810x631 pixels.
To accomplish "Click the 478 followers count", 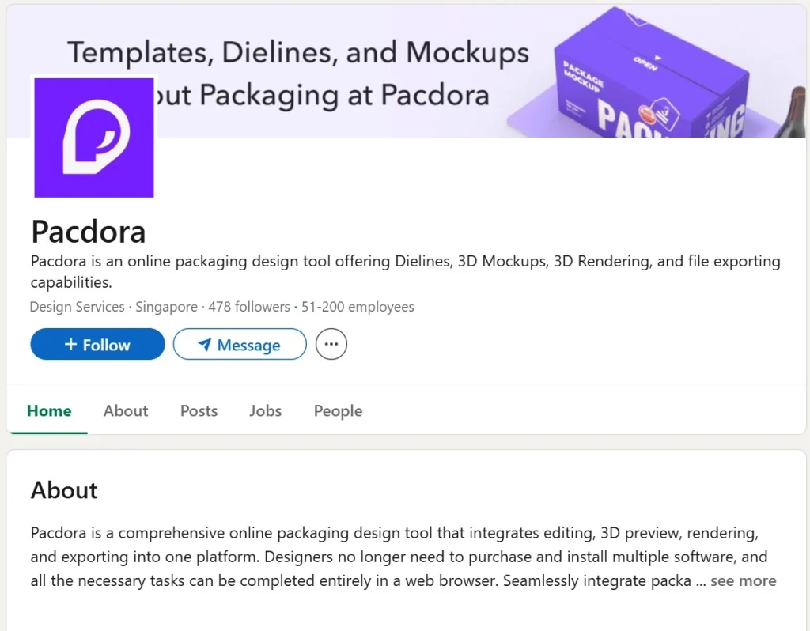I will pos(249,307).
